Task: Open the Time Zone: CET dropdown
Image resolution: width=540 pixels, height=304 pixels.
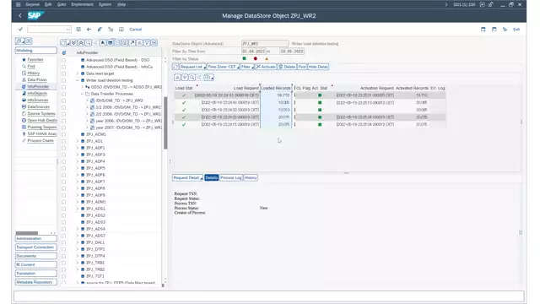Action: coord(223,67)
